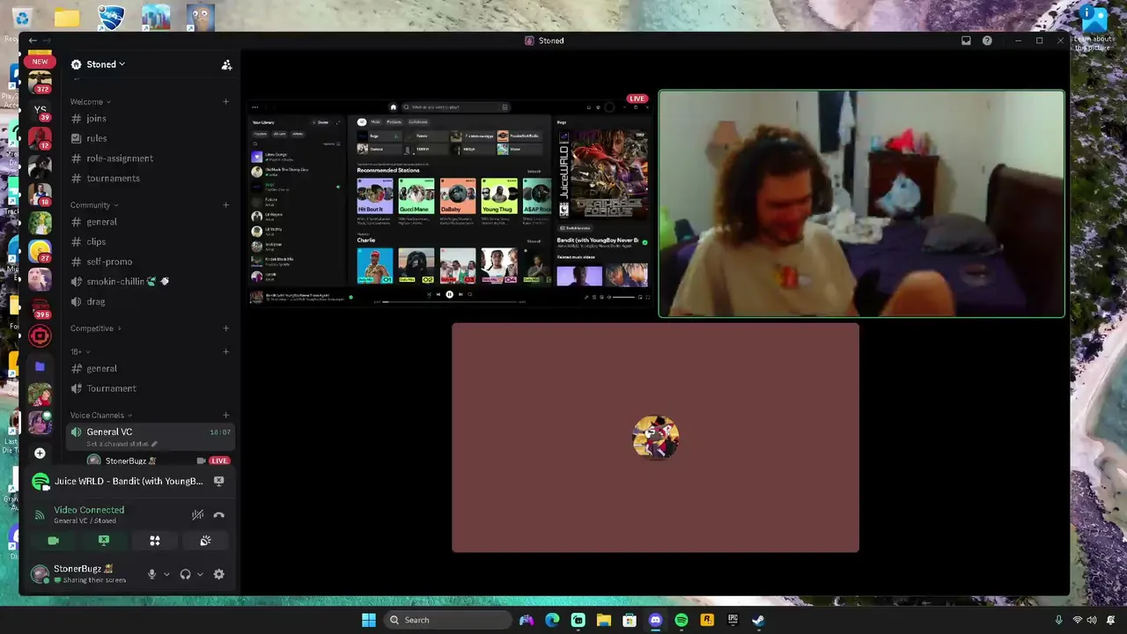Open the YS server badged 39

(40, 110)
